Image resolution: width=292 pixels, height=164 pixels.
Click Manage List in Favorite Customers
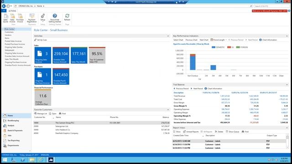pyautogui.click(x=41, y=113)
